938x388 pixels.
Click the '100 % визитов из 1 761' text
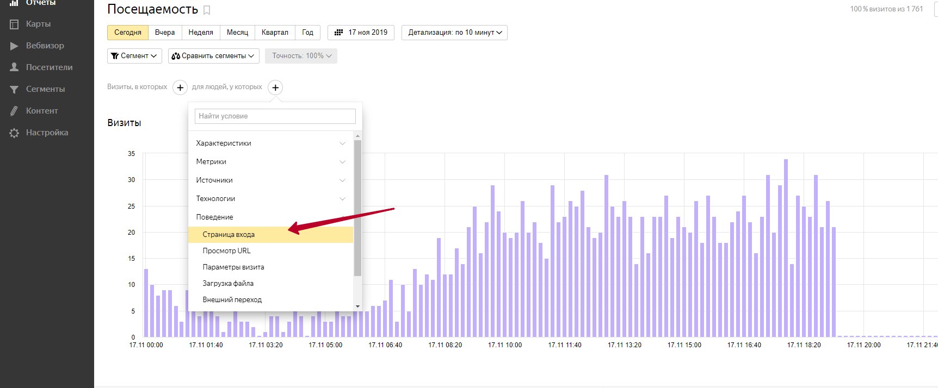(x=886, y=9)
